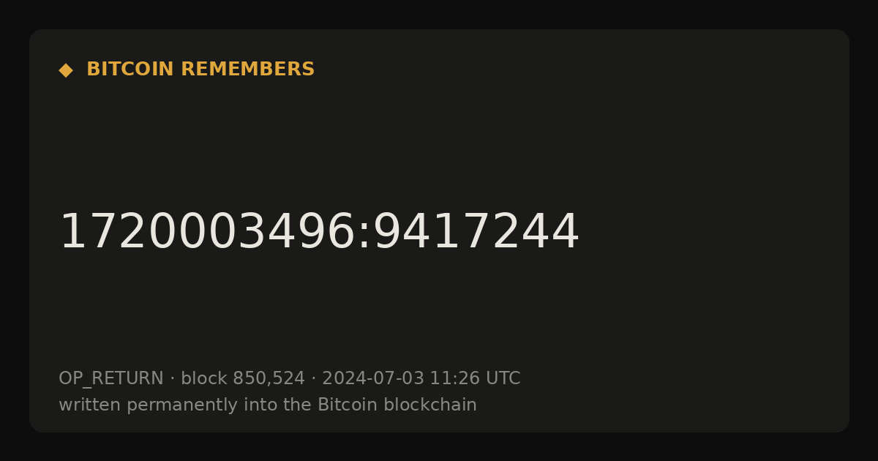Click the time 11:26 UTC
This screenshot has width=878, height=461.
click(x=475, y=379)
